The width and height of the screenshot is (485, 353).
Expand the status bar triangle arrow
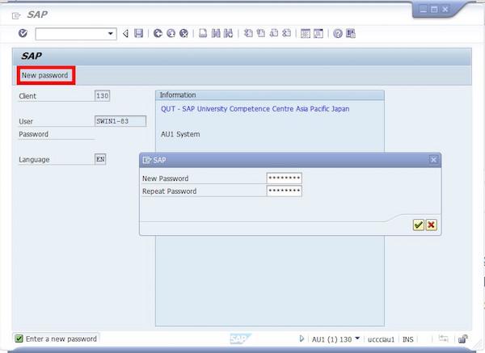(302, 338)
